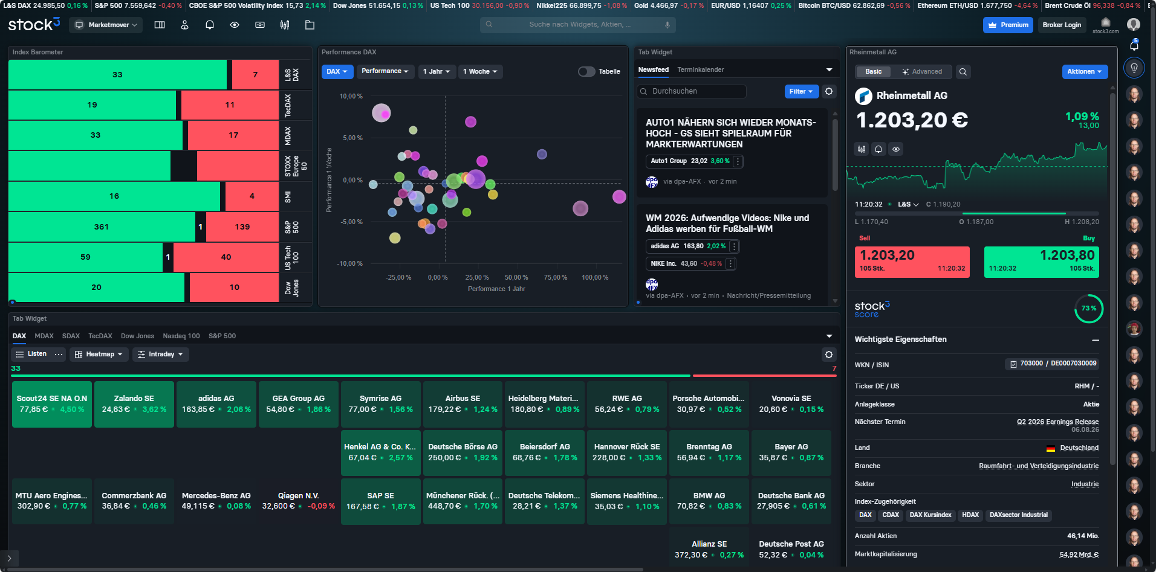Viewport: 1156px width, 572px height.
Task: Click the Broker Login button
Action: (1062, 25)
